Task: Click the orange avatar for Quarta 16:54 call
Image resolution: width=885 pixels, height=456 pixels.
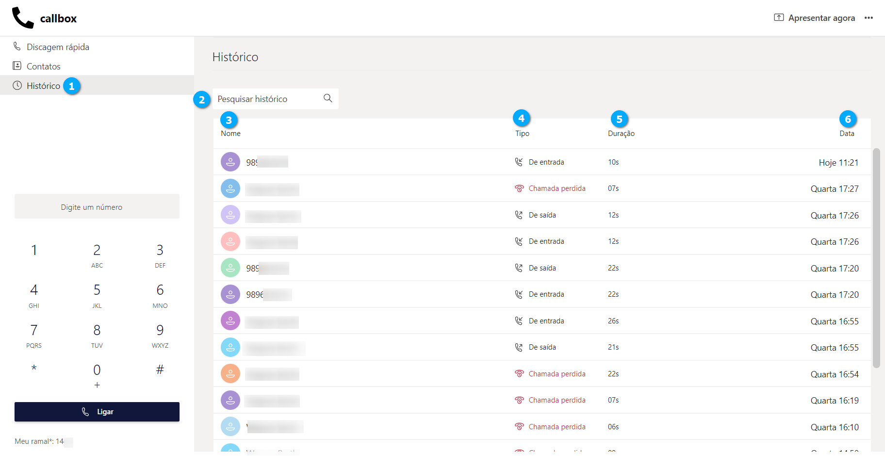Action: pos(230,374)
